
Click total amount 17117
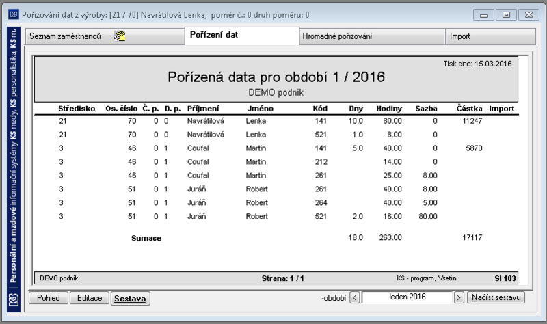[x=472, y=237]
